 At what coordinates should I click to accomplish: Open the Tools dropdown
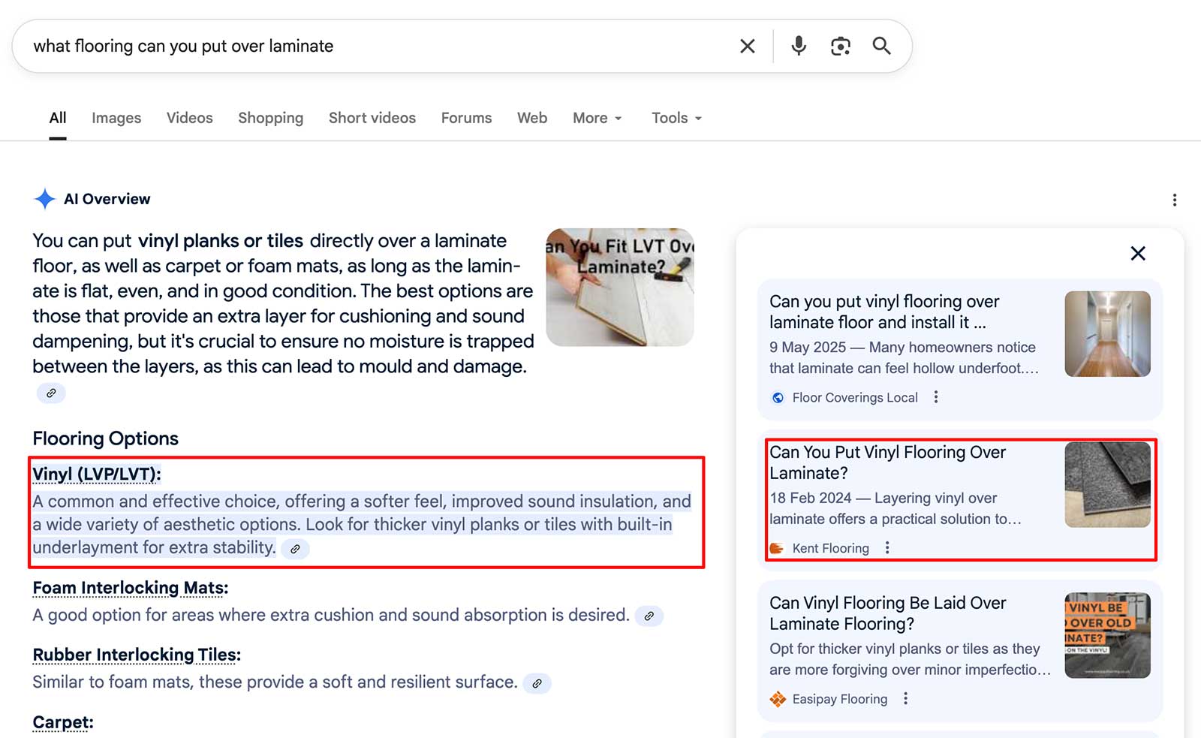tap(676, 119)
